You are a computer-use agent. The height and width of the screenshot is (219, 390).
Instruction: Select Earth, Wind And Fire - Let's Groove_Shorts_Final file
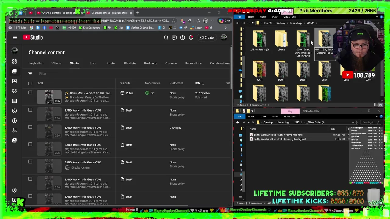[x=279, y=139]
